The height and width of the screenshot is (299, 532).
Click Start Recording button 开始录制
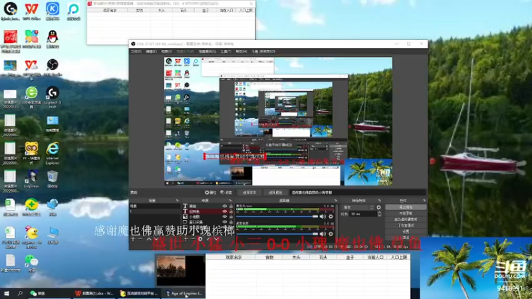tap(406, 213)
